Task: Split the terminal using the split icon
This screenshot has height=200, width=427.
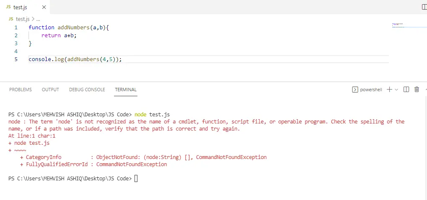Action: [x=406, y=90]
